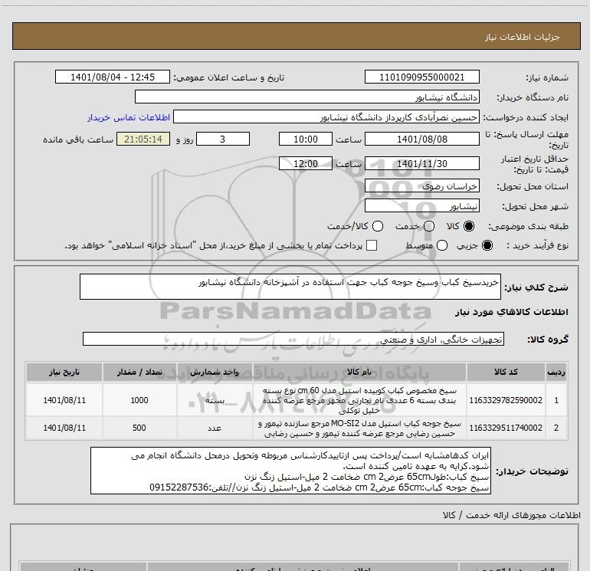Image resolution: width=590 pixels, height=571 pixels.
Task: Select the متوسط purchase type radio
Action: [442, 245]
